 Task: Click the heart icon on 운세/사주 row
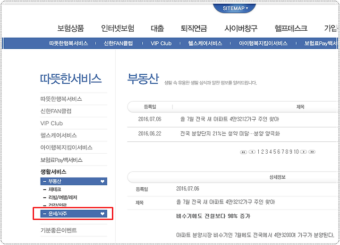tap(102, 214)
